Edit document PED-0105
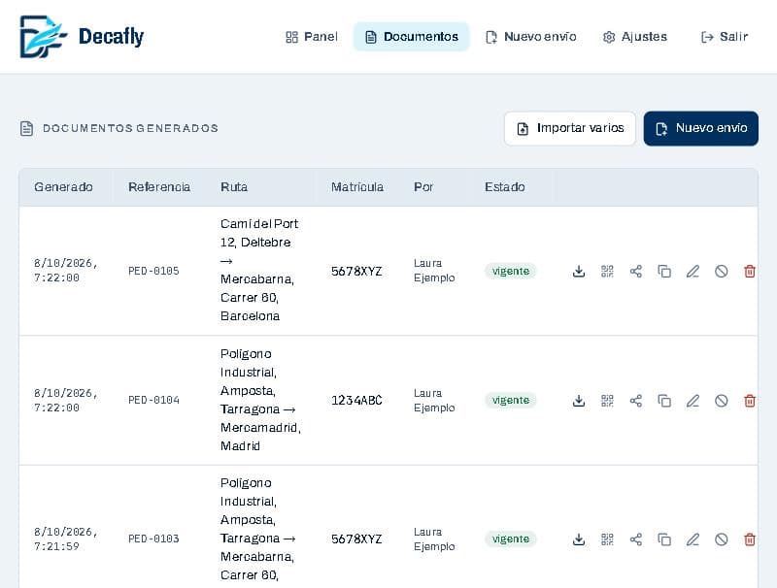The width and height of the screenshot is (777, 588). tap(693, 272)
